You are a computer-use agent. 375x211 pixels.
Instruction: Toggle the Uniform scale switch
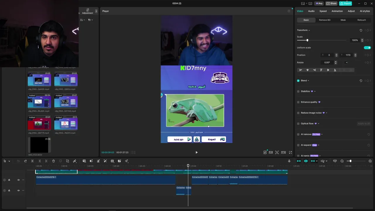click(x=367, y=47)
